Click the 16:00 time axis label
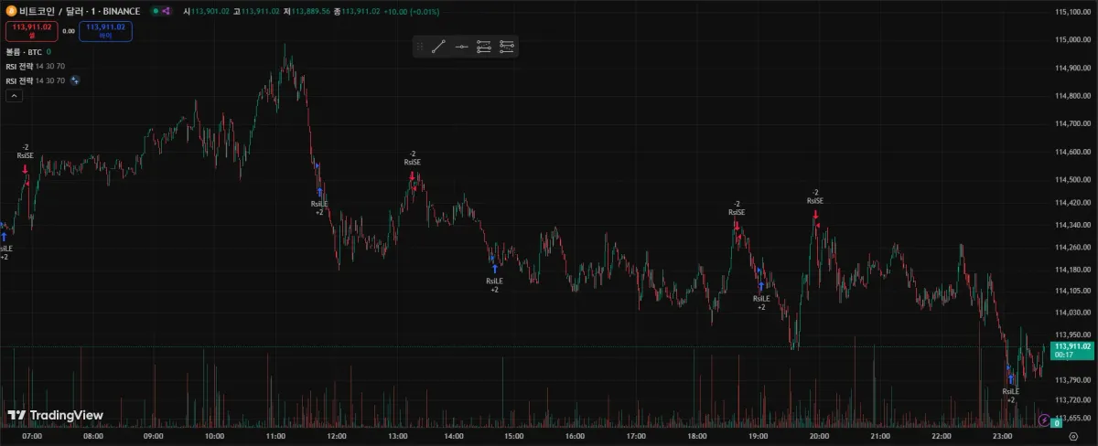The height and width of the screenshot is (446, 1098). click(576, 437)
